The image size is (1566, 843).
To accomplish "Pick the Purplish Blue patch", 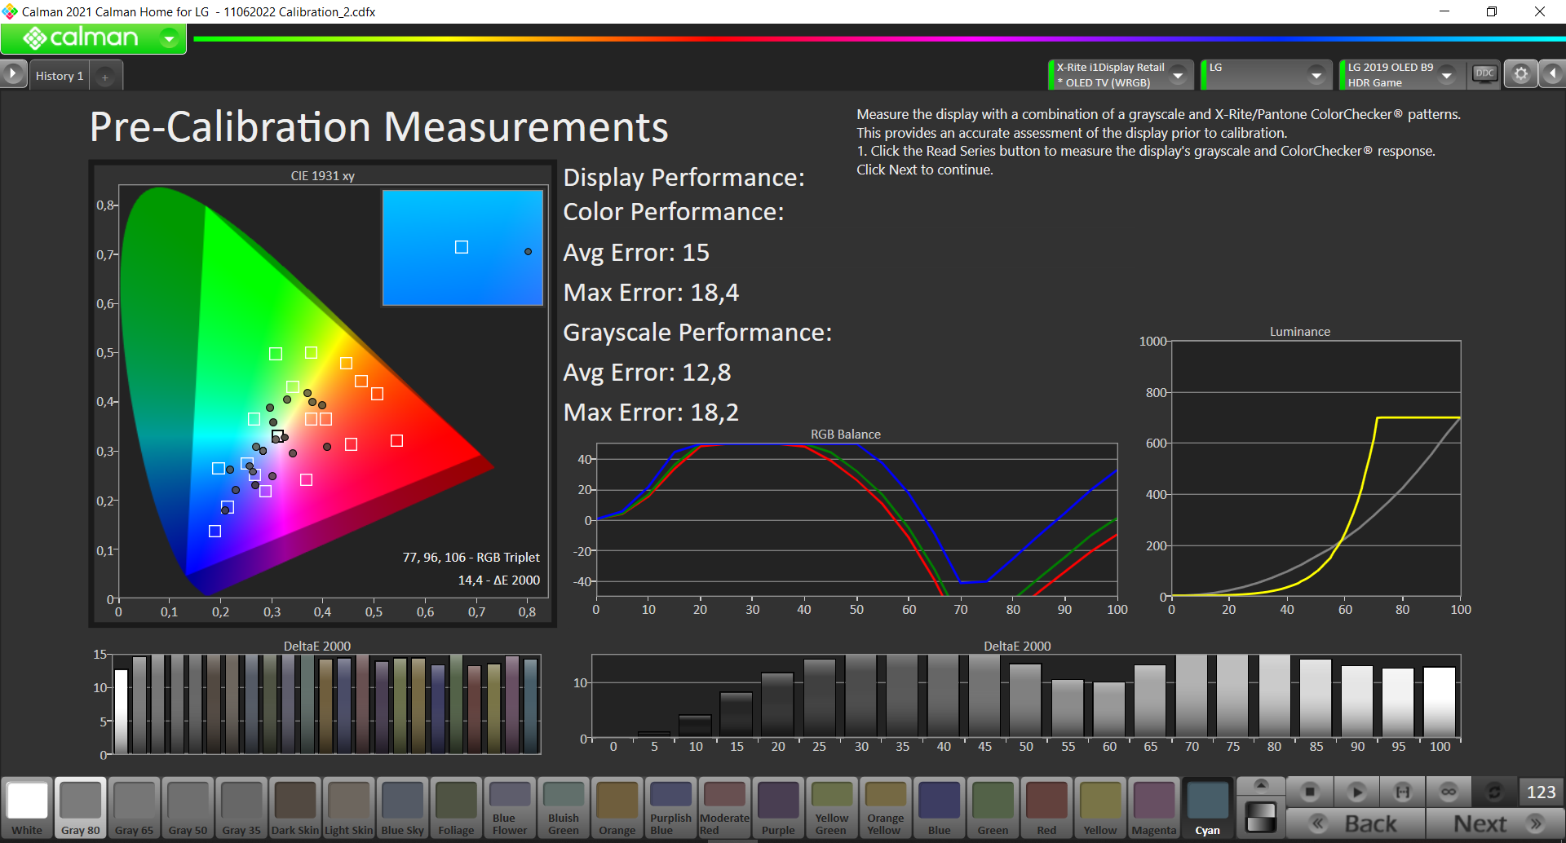I will (671, 808).
